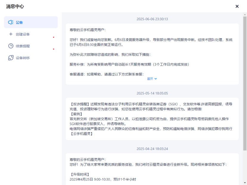
Task: Click the 设备转移 transfer icon
Action: (11, 58)
